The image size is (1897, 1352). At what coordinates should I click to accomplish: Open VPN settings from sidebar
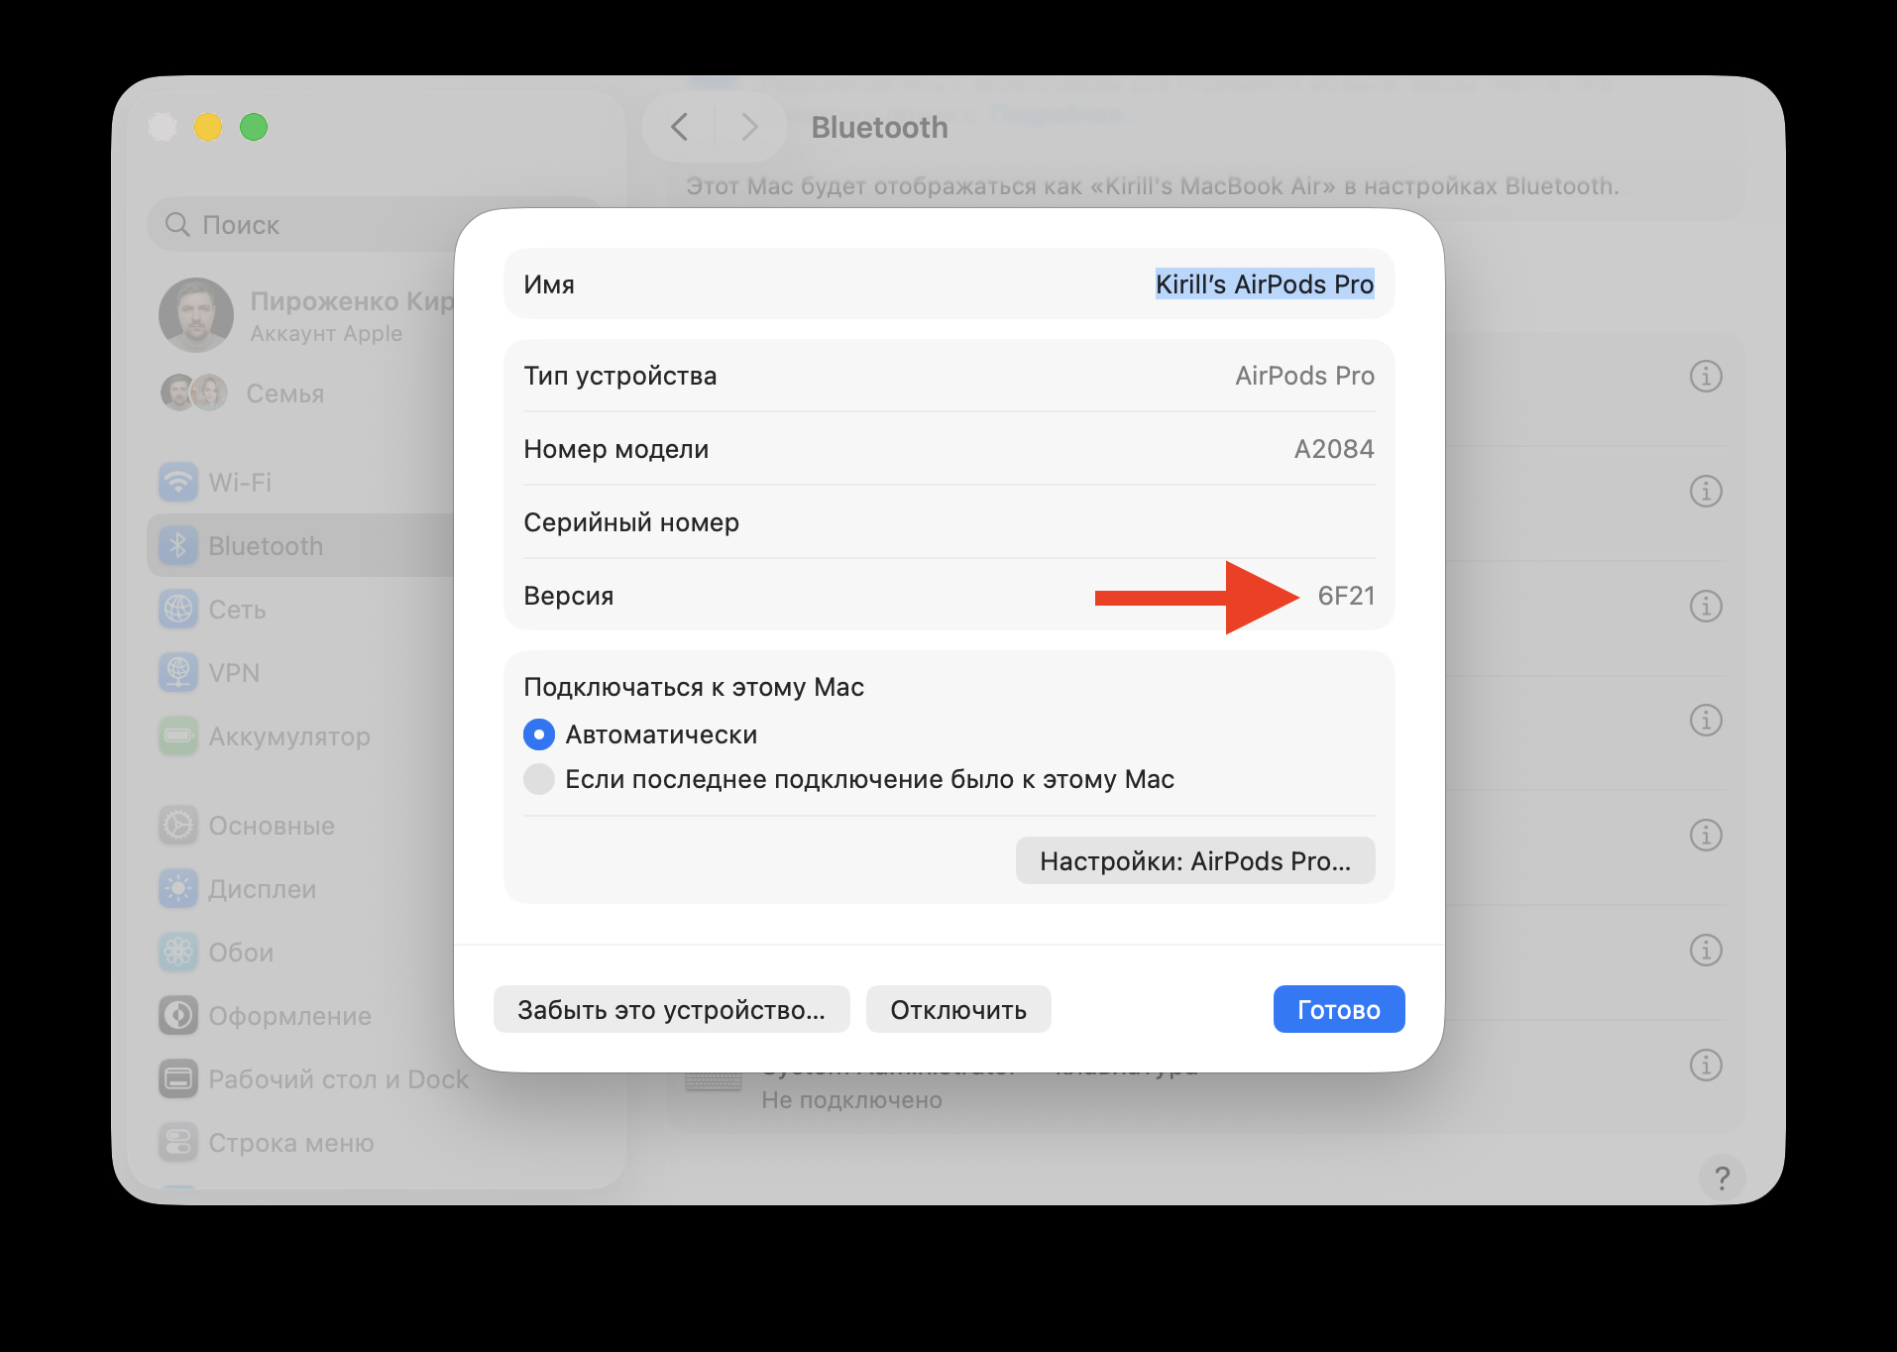[x=235, y=672]
